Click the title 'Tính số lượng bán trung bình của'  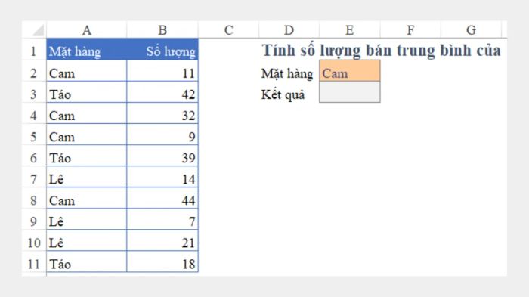pyautogui.click(x=381, y=51)
